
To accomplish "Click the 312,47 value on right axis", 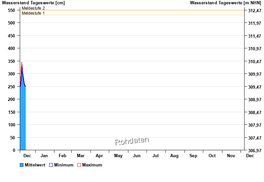I will pyautogui.click(x=254, y=11).
